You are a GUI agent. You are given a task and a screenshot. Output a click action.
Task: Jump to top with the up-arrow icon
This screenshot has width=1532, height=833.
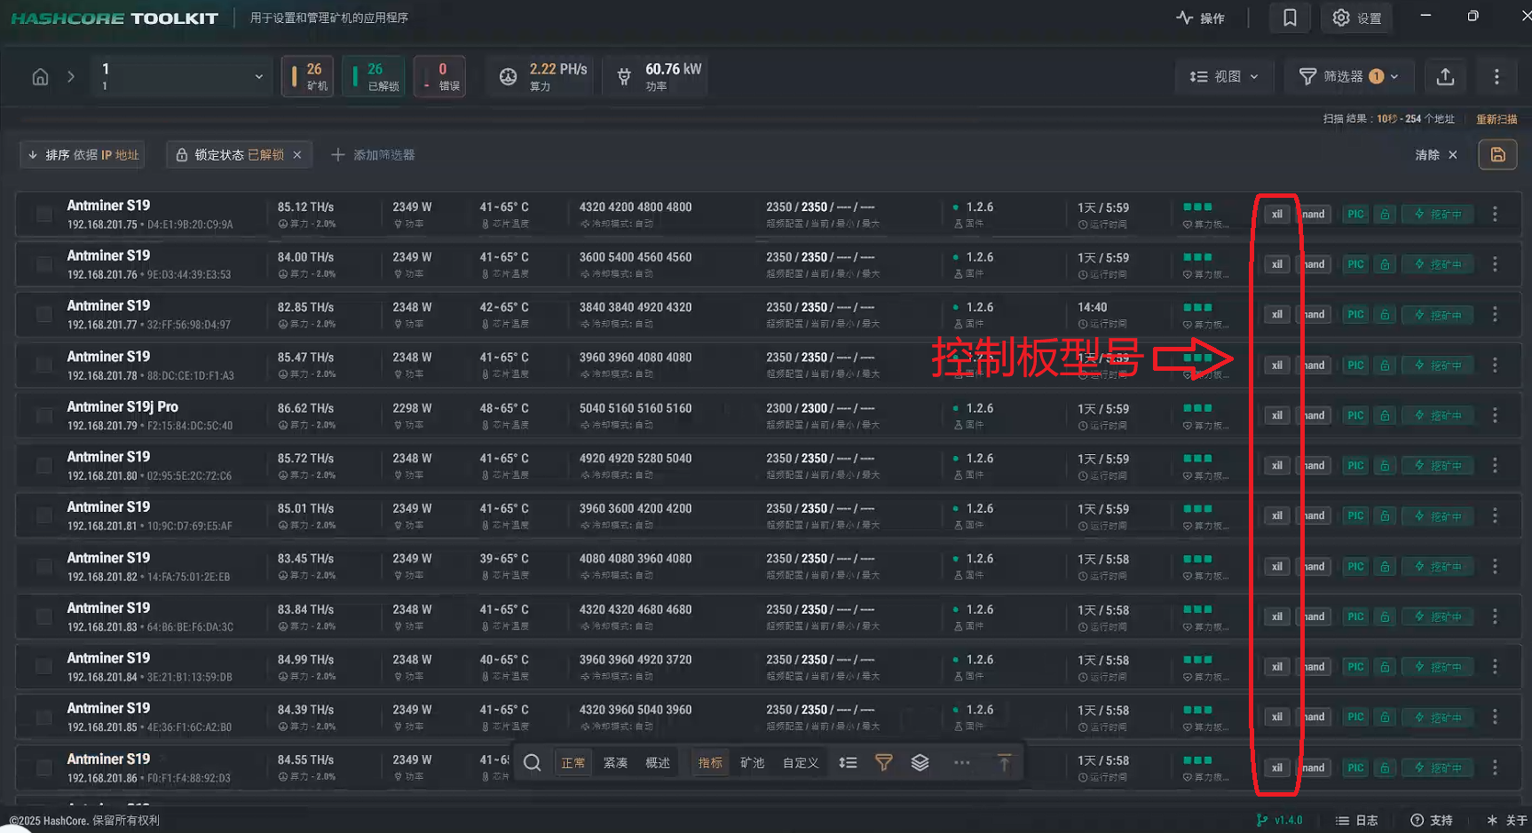tap(1004, 763)
